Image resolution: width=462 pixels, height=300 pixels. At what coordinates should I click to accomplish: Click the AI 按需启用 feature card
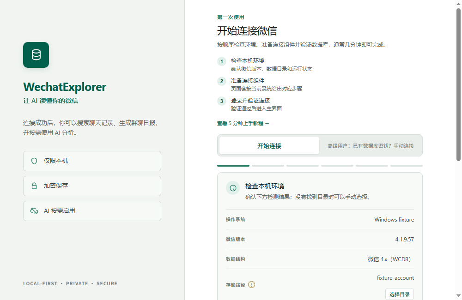[x=92, y=211]
